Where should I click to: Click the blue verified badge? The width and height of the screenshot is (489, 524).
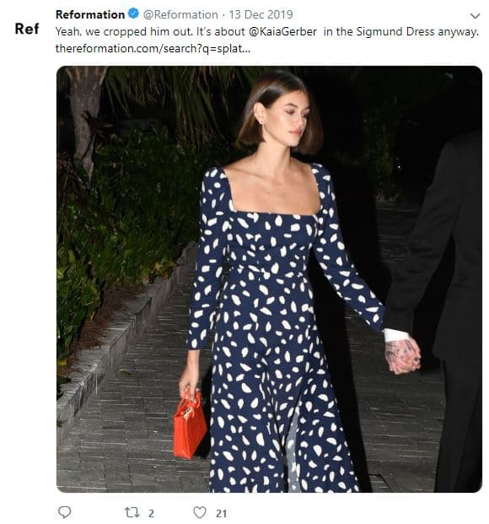pyautogui.click(x=133, y=14)
